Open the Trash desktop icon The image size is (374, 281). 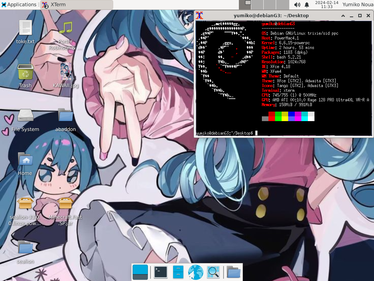point(25,72)
